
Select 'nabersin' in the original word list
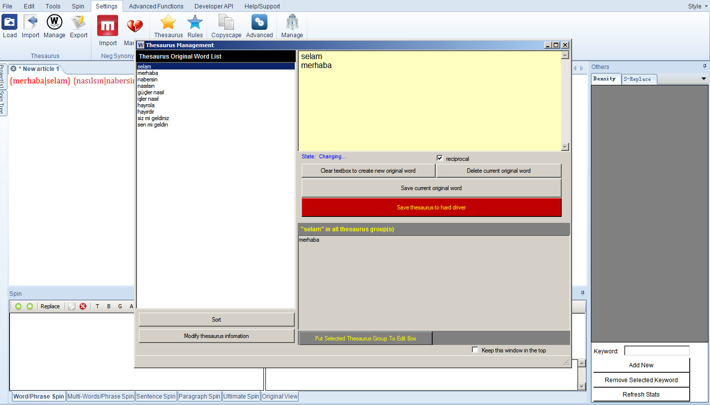[x=147, y=79]
